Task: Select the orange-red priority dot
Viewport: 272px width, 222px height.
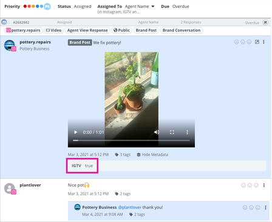Action: pyautogui.click(x=29, y=6)
